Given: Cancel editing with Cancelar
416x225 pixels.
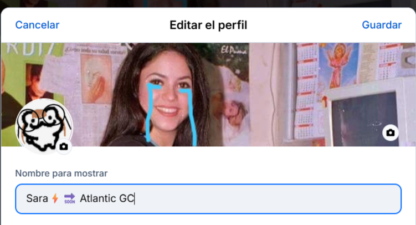Looking at the screenshot, I should [x=37, y=25].
